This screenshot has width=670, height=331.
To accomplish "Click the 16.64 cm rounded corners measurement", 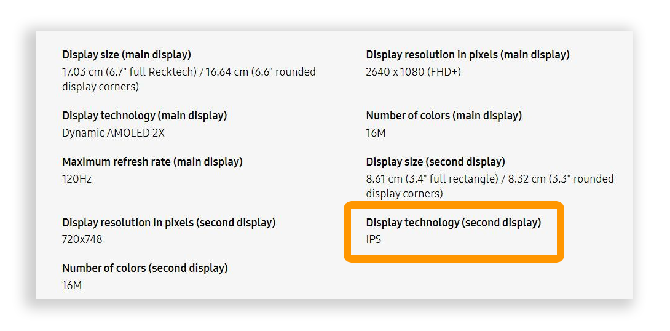I will tap(257, 72).
